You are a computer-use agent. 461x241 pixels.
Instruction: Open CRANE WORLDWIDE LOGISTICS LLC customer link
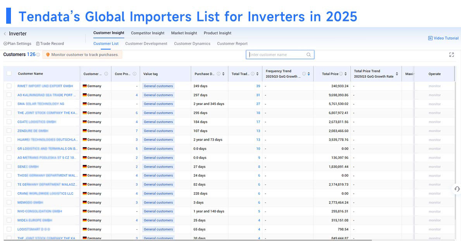click(45, 193)
